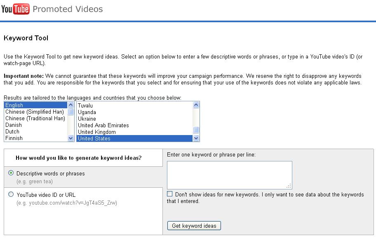Select the Descriptive words or phrases radio button

(x=11, y=173)
